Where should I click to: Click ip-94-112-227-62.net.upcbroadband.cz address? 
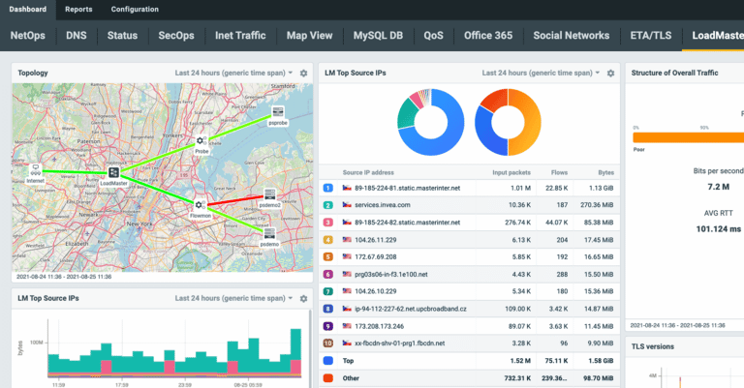pos(411,309)
